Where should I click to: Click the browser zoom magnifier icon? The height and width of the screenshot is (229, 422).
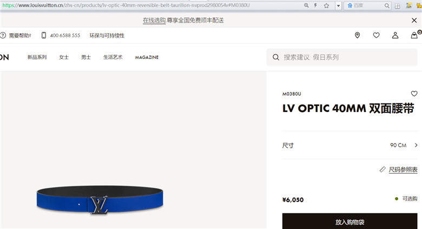pyautogui.click(x=306, y=5)
